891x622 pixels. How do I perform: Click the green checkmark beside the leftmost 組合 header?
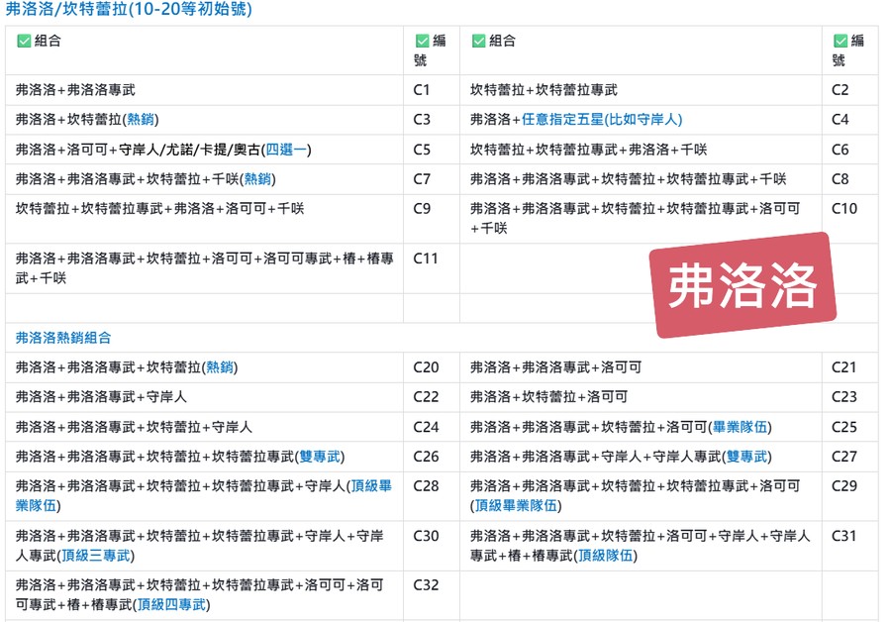click(x=25, y=41)
